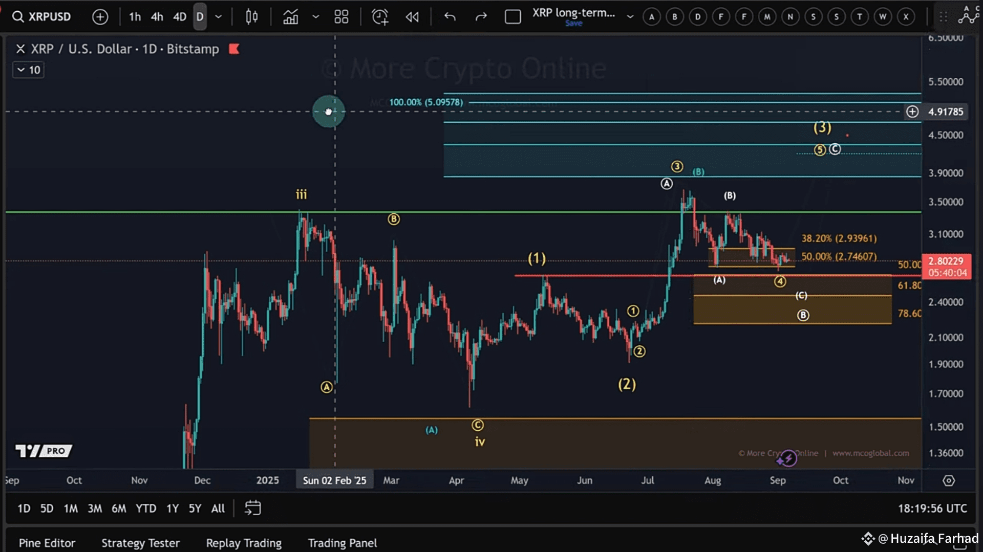Select 3M date range
The image size is (983, 552).
click(x=95, y=509)
